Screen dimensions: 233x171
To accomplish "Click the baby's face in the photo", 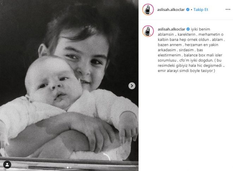I will [54, 84].
